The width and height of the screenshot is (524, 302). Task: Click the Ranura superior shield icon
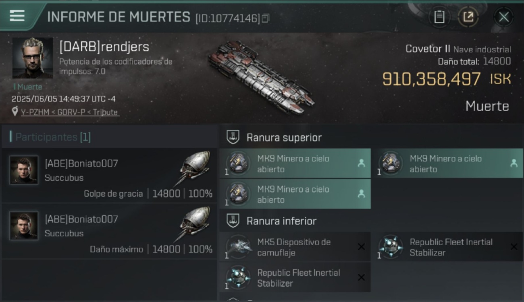click(233, 137)
